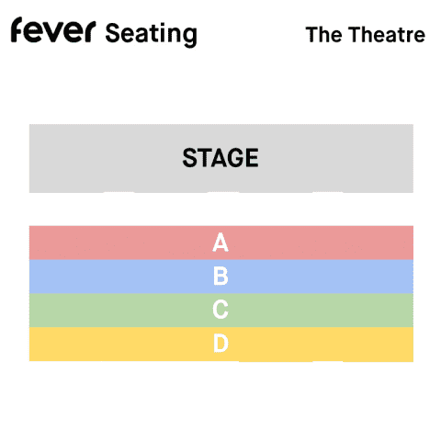Select the gray STAGE area
The image size is (441, 441).
point(221,158)
